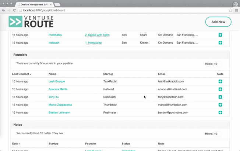Screen dimensions: 240x151
Task: Sort notes by Date column
Action: click(16, 144)
